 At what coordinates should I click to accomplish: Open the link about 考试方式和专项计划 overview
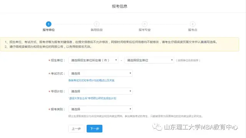click(x=91, y=80)
